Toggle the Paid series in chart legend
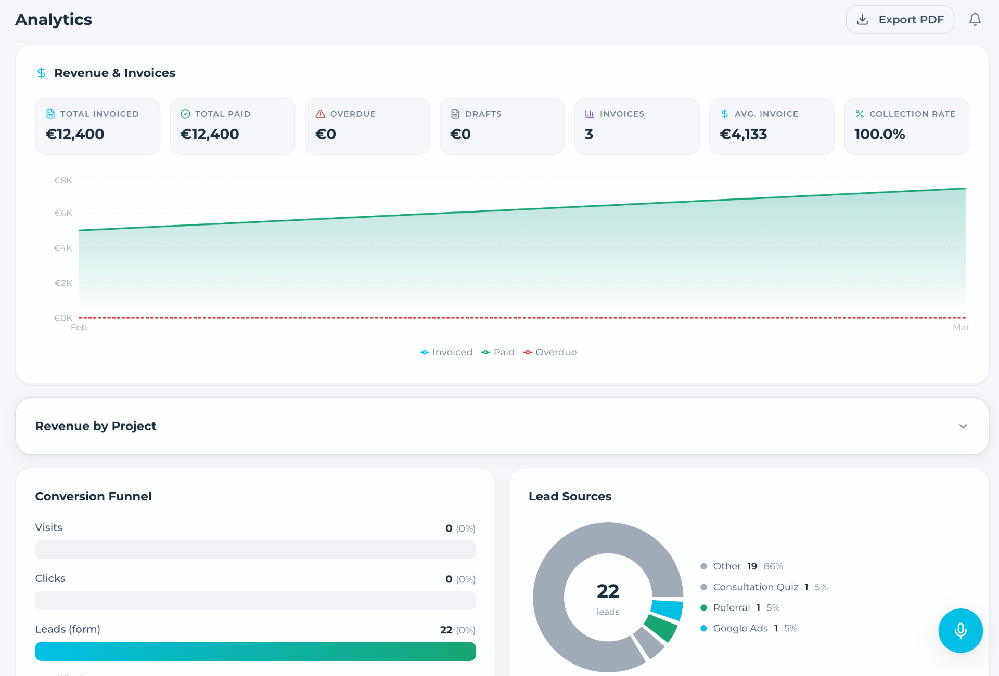 (497, 352)
